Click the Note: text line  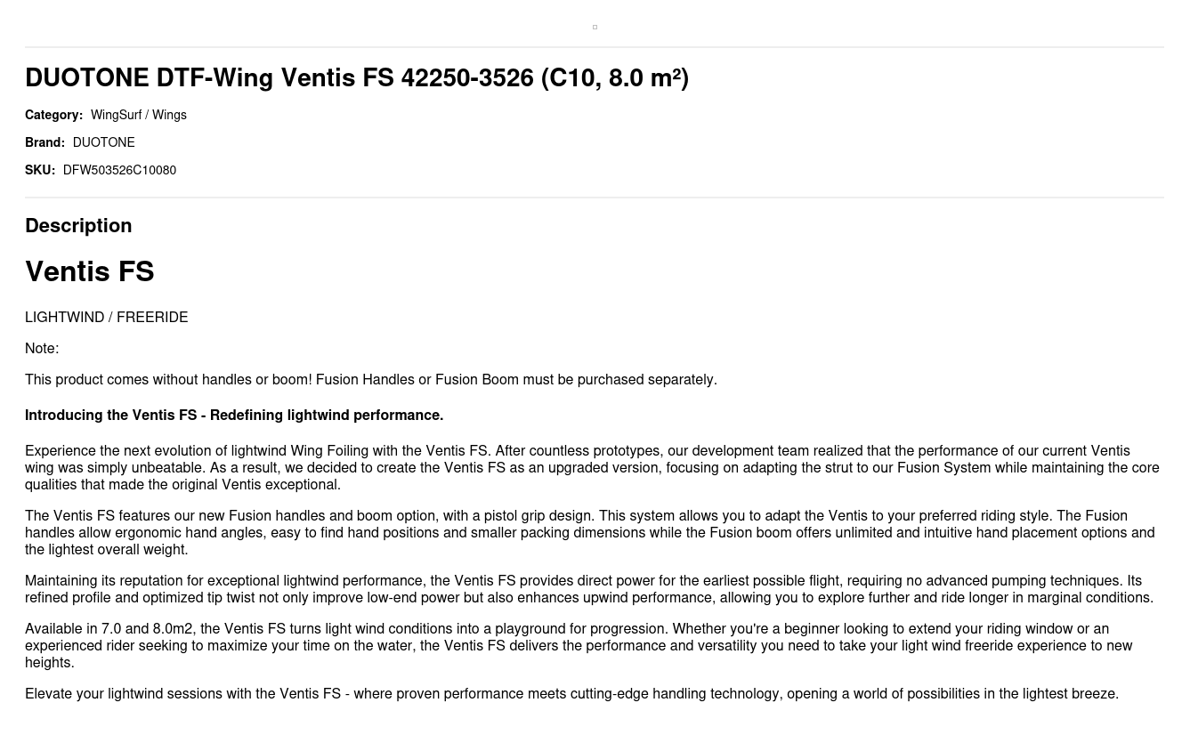pos(42,348)
